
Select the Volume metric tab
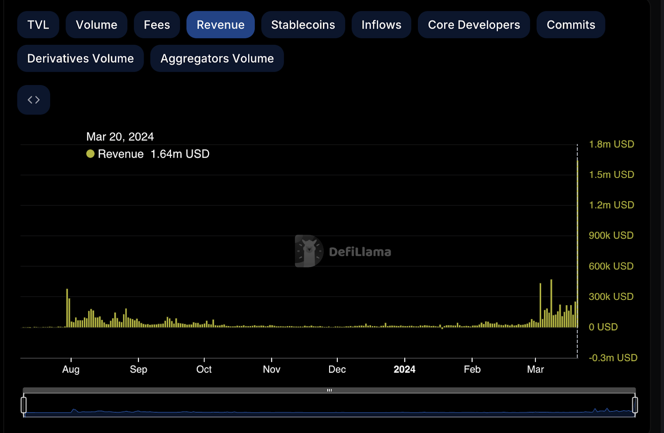97,25
